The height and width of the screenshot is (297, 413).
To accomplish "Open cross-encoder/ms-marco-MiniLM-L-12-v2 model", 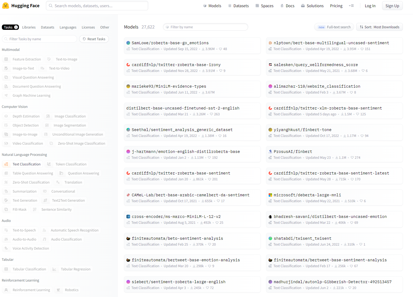I will 192,219.
